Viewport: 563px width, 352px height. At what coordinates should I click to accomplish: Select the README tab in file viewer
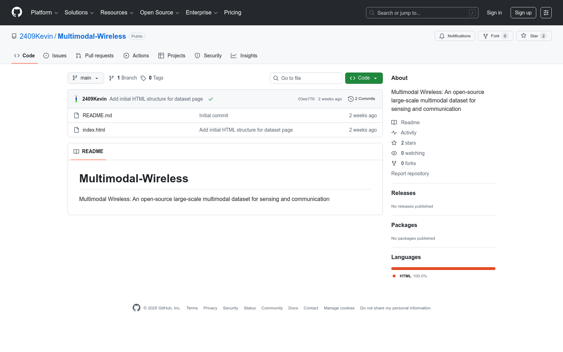click(x=88, y=151)
